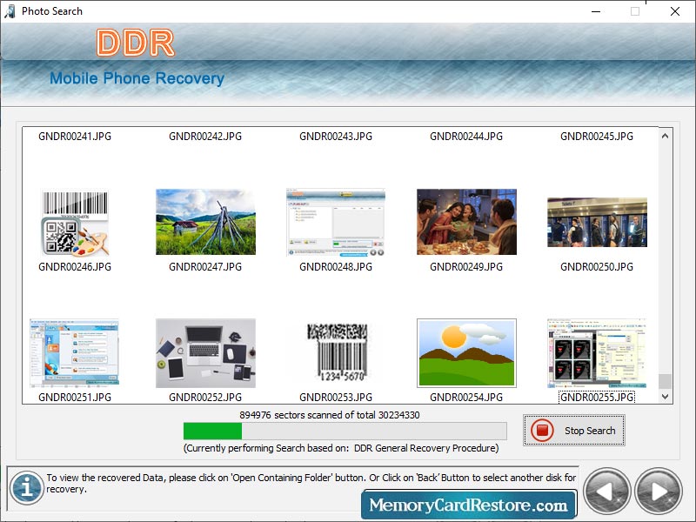Click the Mobile Phone Recovery heading
The height and width of the screenshot is (522, 696).
click(x=137, y=78)
